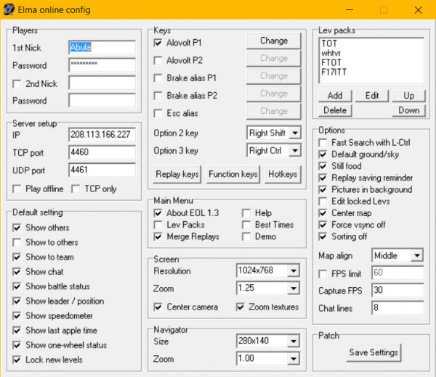Image resolution: width=436 pixels, height=377 pixels.
Task: Enable the FPS limit checkbox
Action: pos(324,273)
